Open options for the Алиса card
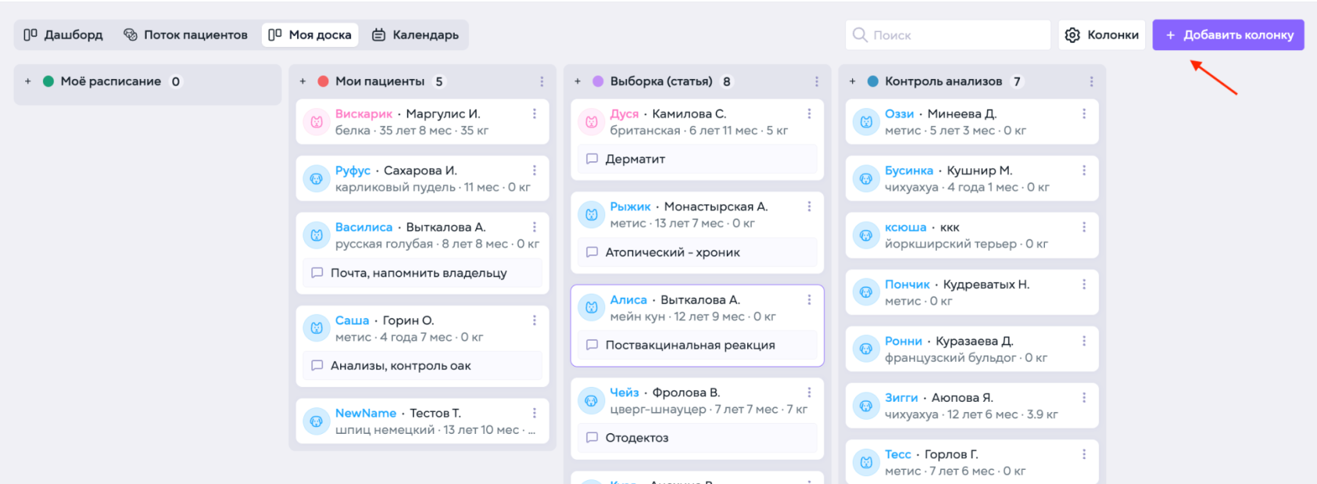Screen dimensions: 1317x484 point(810,300)
